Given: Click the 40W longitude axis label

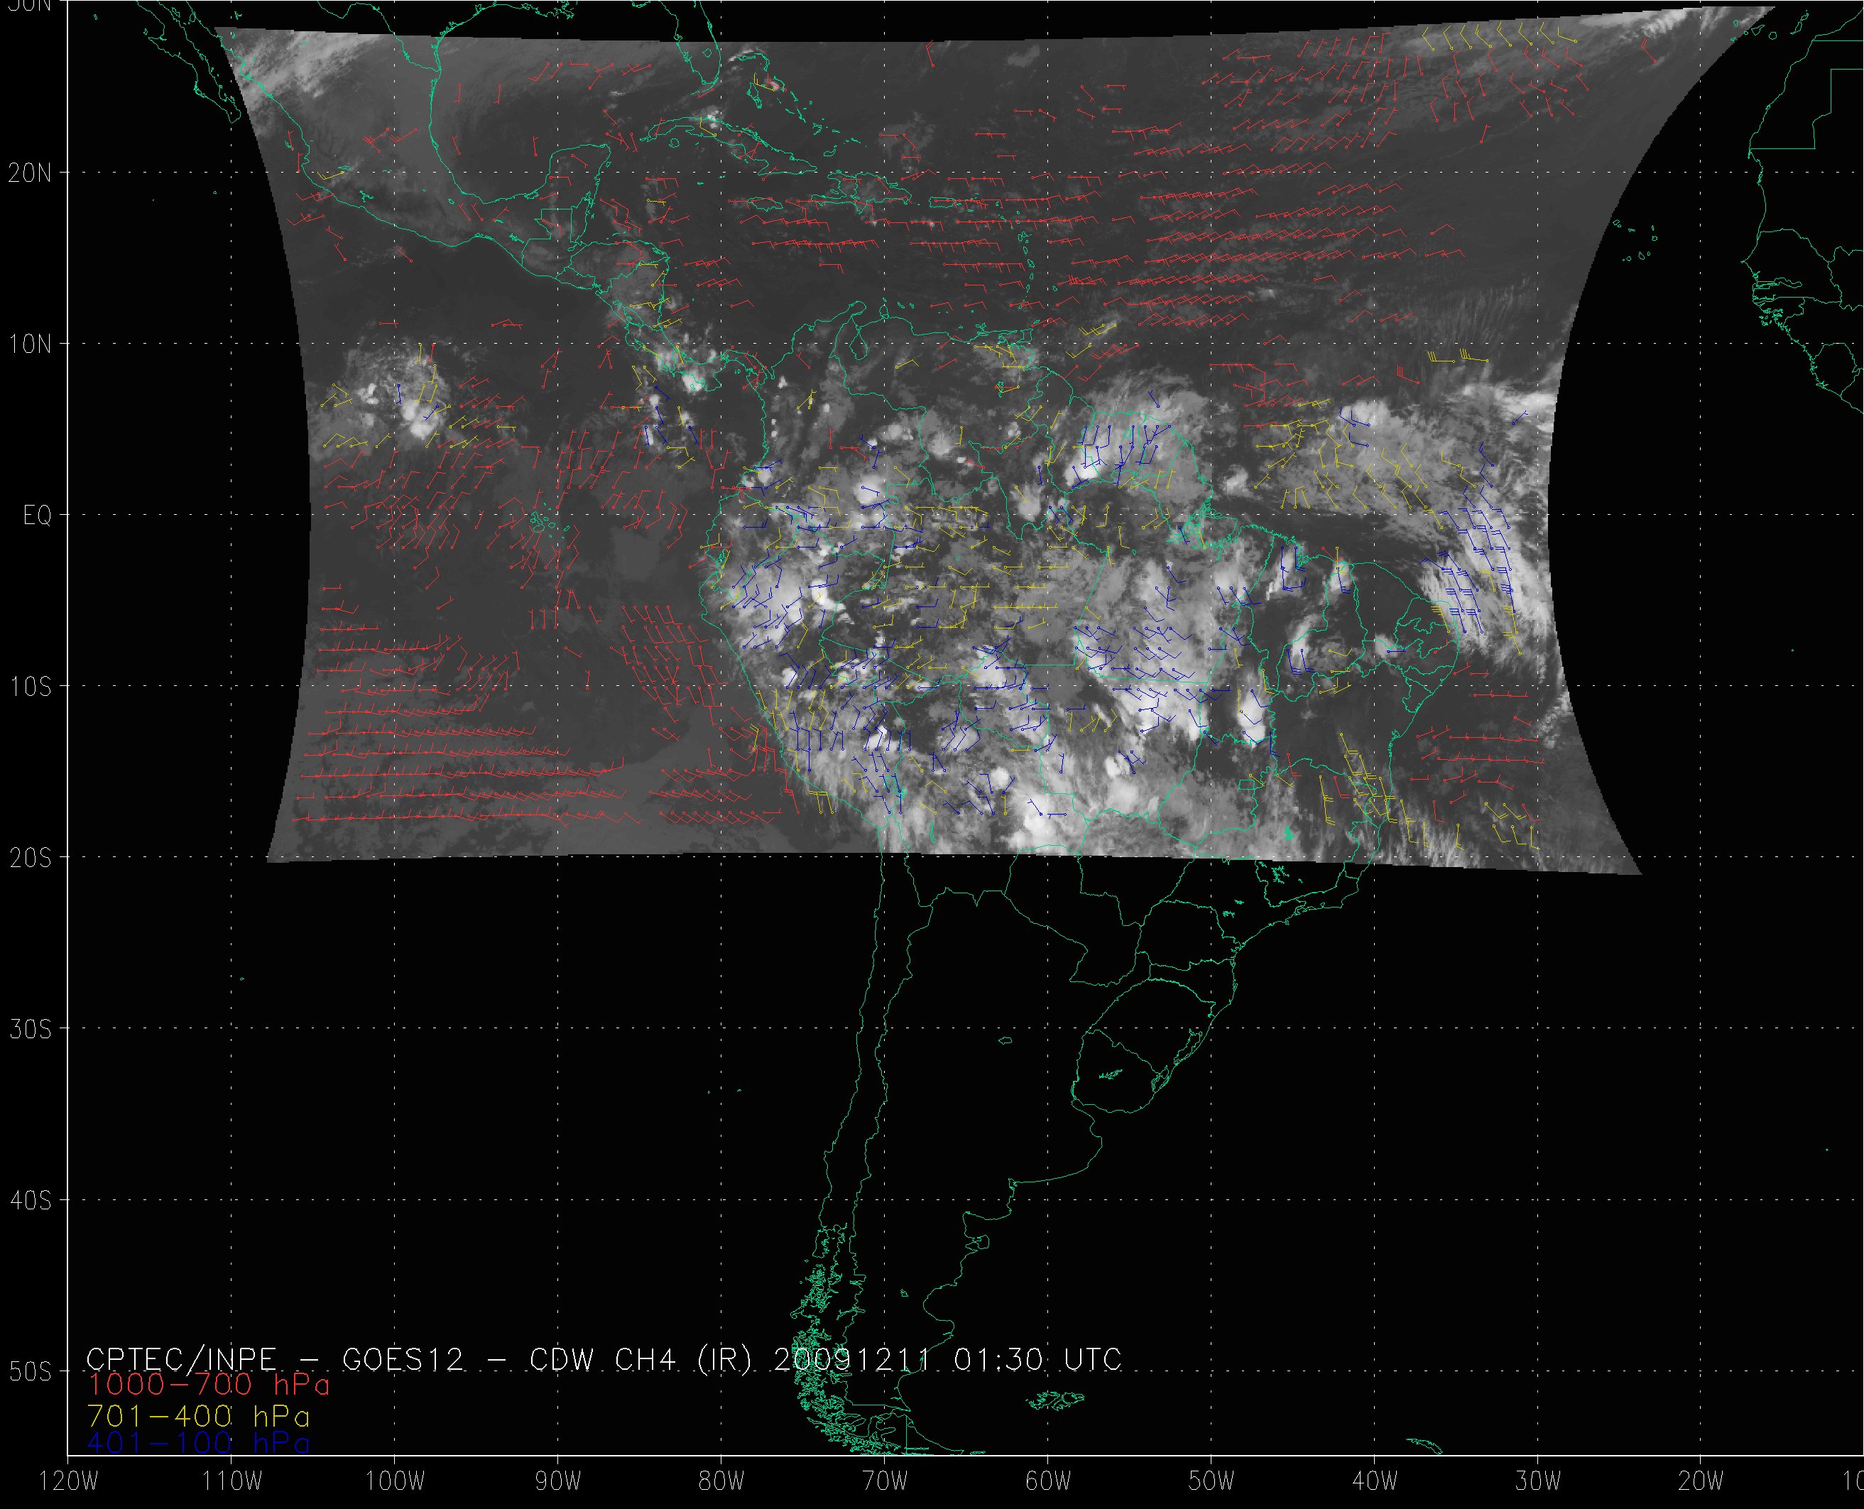Looking at the screenshot, I should 1375,1482.
